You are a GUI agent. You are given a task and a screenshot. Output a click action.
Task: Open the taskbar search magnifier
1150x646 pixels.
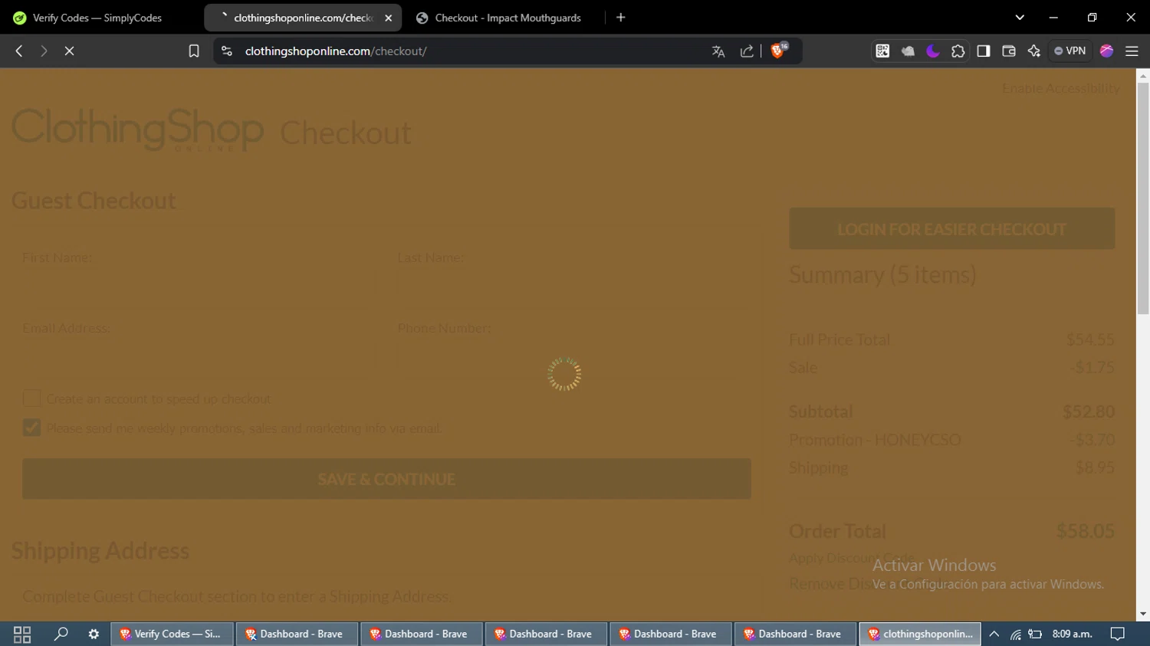[x=61, y=634]
